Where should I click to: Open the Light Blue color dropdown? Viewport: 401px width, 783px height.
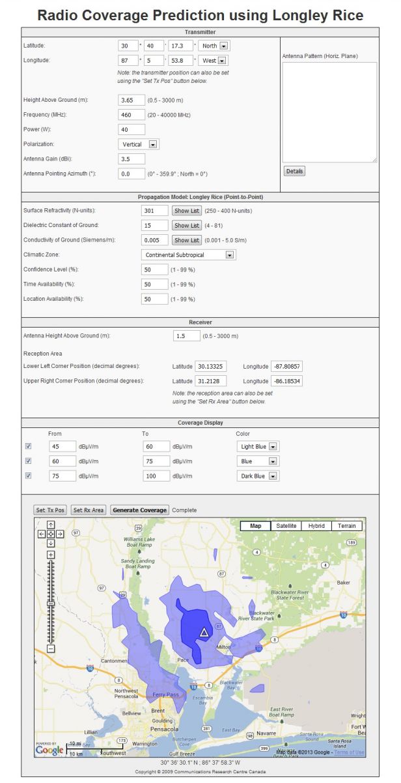(x=258, y=447)
